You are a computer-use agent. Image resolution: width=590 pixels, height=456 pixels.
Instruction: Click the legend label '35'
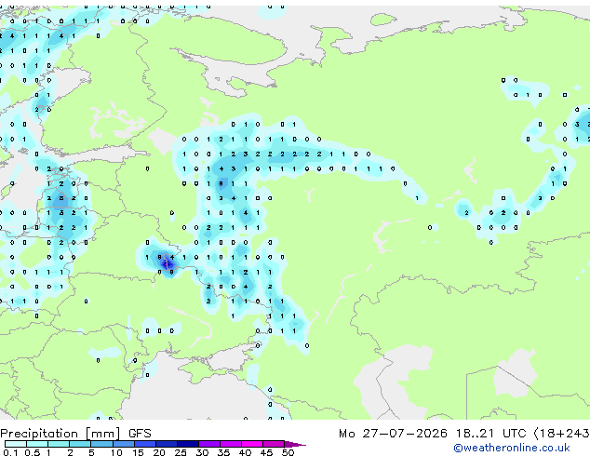(223, 452)
